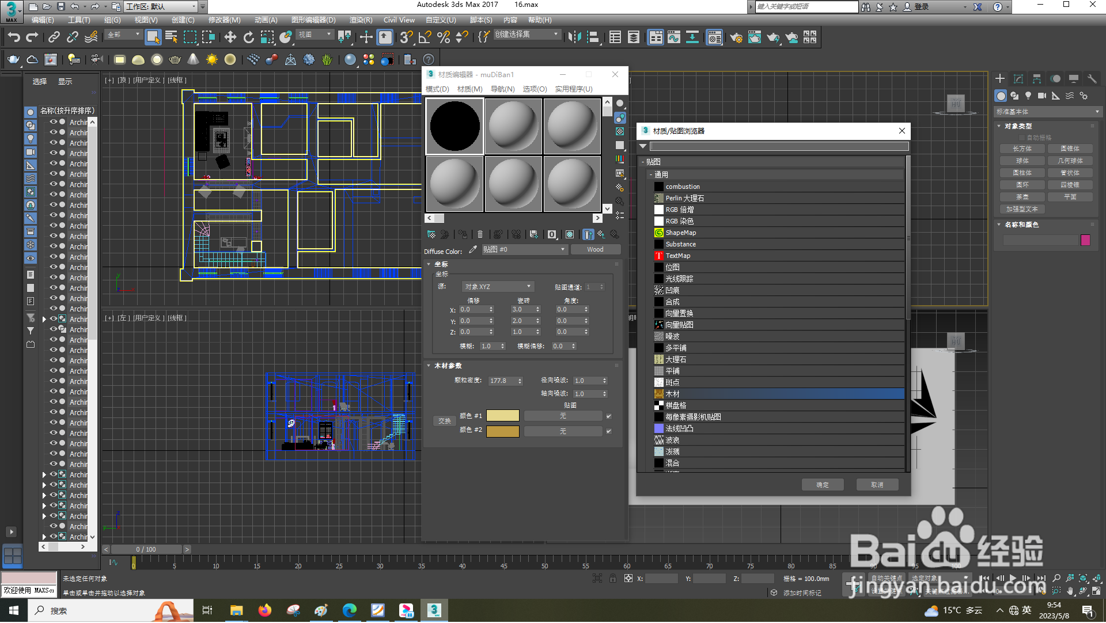
Task: Click the Reset Map trash icon
Action: tap(480, 234)
